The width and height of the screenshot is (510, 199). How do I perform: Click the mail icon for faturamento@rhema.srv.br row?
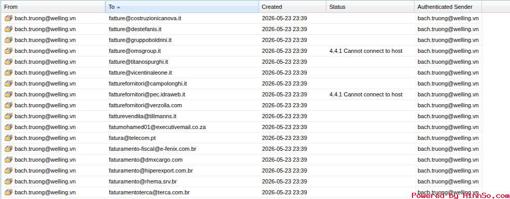(x=8, y=181)
